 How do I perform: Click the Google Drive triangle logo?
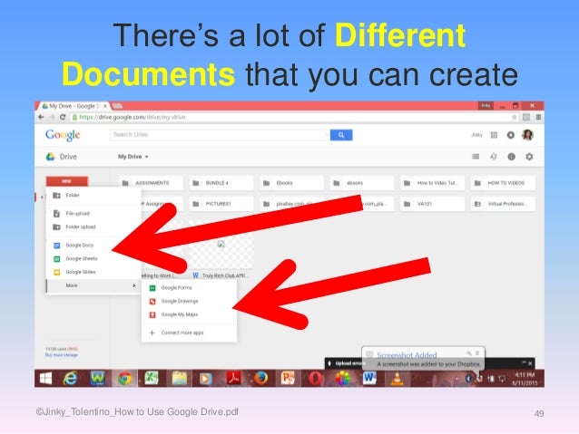point(50,157)
